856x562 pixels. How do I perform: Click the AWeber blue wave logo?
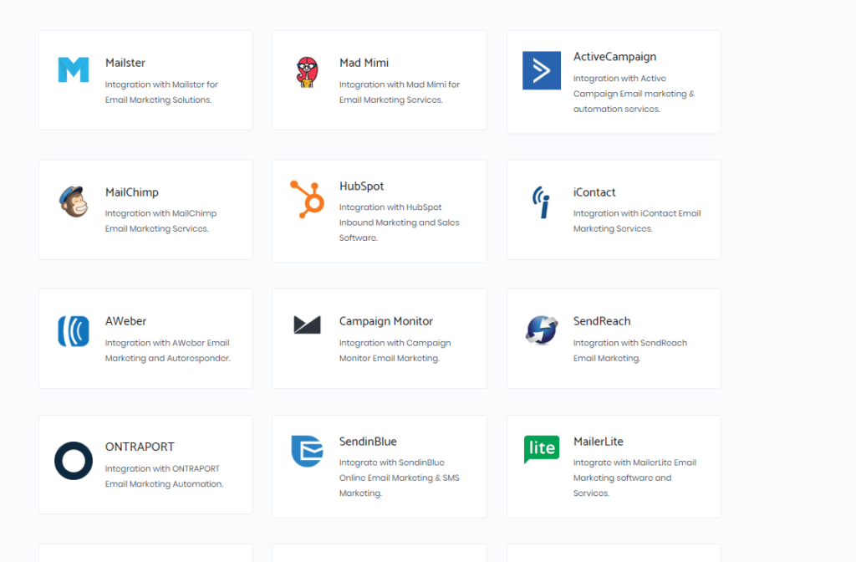pyautogui.click(x=74, y=331)
